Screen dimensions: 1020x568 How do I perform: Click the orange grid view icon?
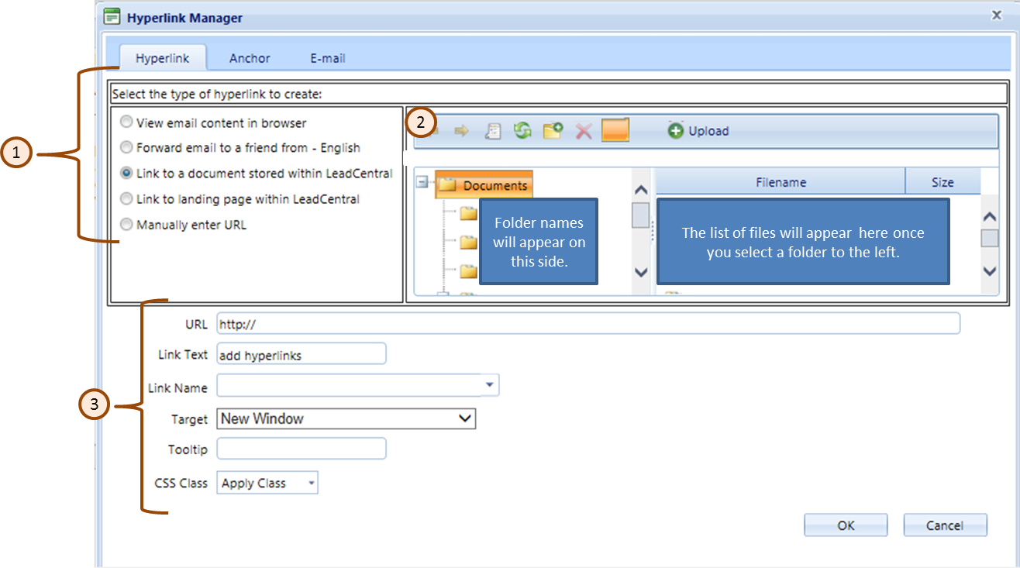coord(615,130)
